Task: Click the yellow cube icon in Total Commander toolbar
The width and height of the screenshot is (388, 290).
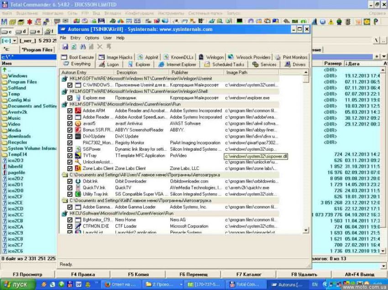Action: point(12,22)
